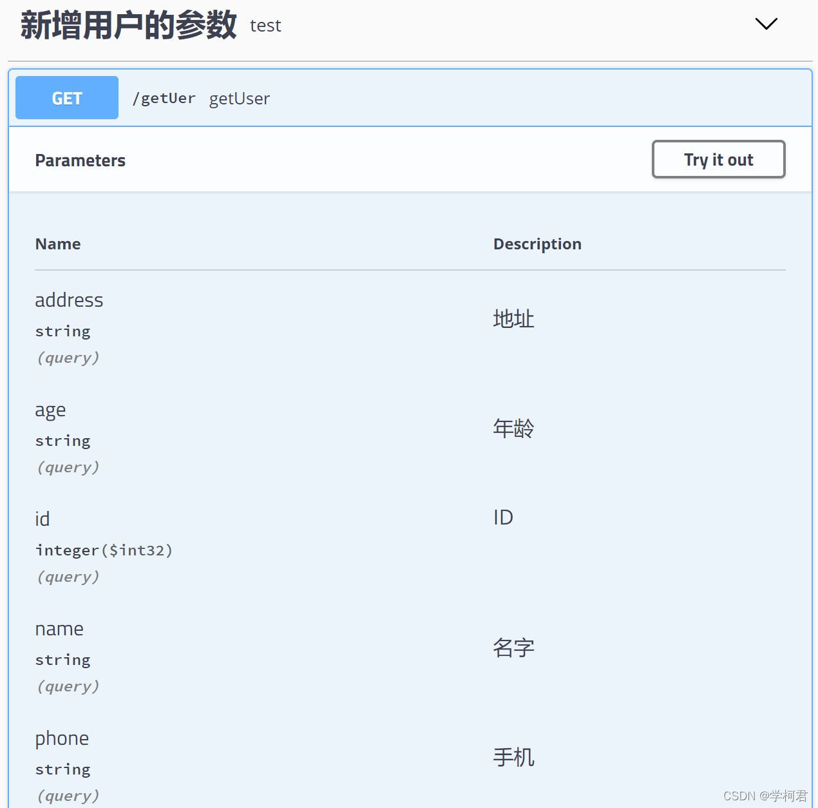Click the 新增用户的参数 tag title
Screen dimensions: 818x808
click(129, 25)
